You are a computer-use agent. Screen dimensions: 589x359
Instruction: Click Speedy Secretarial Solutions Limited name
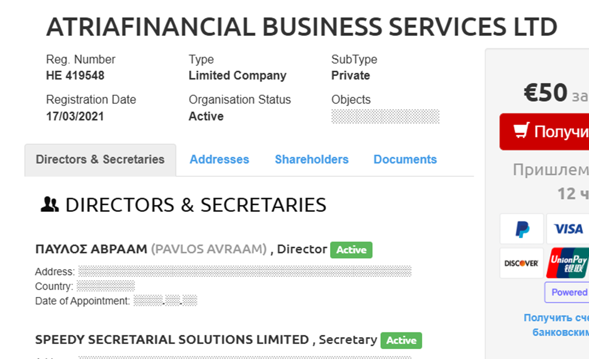coord(172,340)
